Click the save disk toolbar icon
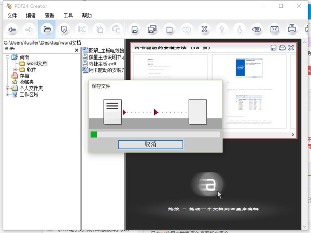The image size is (311, 233). click(134, 29)
